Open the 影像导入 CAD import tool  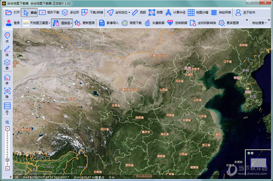pos(109,23)
